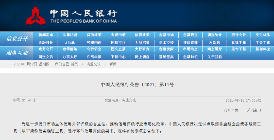Viewport: 274px width, 140px height.
Task: Visit the 网上展厅 page
Action: (215, 49)
